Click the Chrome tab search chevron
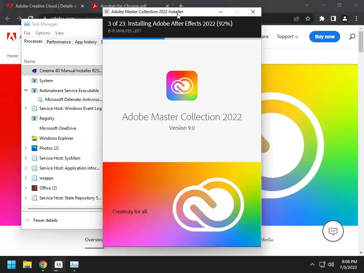This screenshot has width=364, height=273. pos(307,5)
